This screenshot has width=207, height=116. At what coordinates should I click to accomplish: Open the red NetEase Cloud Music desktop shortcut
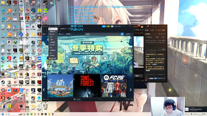9,59
